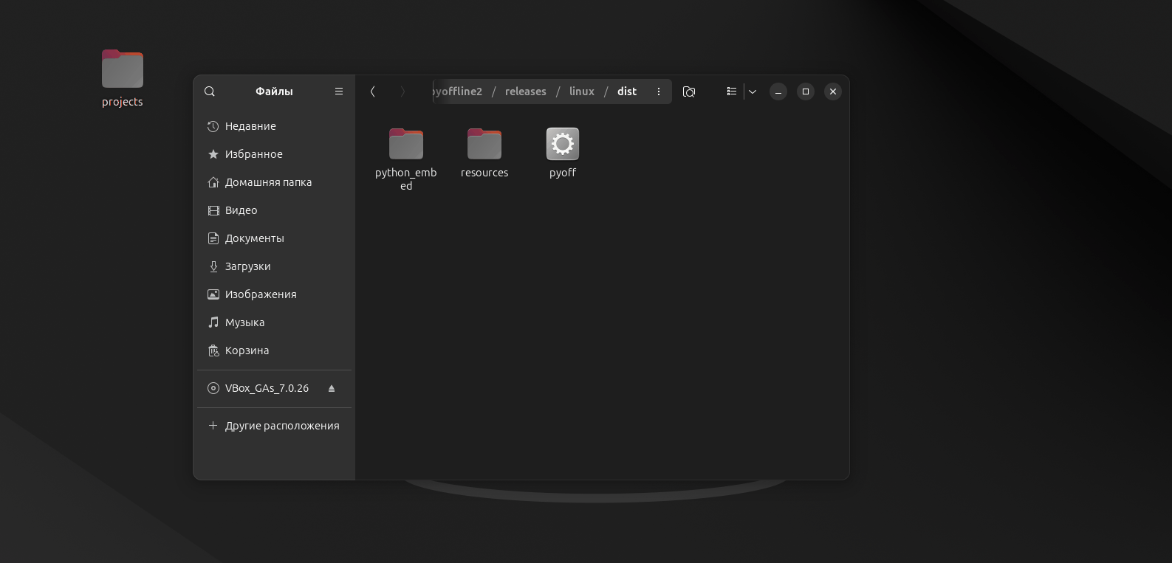The height and width of the screenshot is (563, 1172).
Task: Click the Documents page icon
Action: click(213, 238)
